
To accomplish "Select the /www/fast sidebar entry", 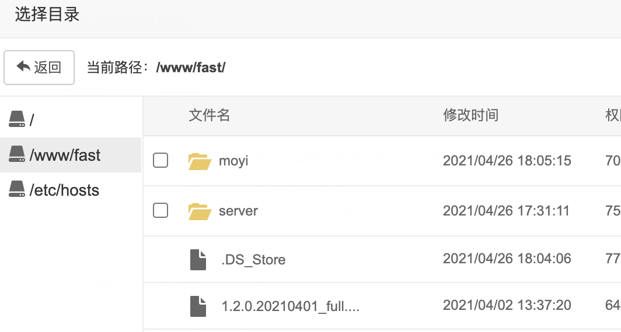I will pos(71,155).
